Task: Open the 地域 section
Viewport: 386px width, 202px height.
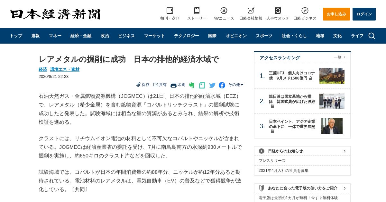Action: coord(320,36)
